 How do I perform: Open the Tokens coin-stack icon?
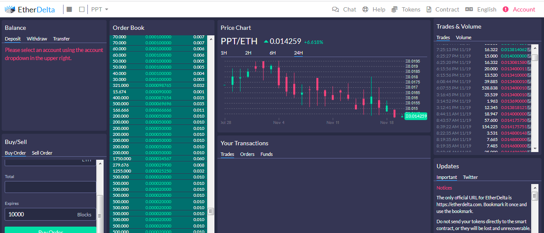tap(395, 9)
